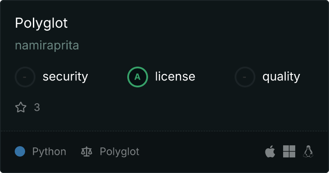This screenshot has height=173, width=329.
Task: Click the blue Python language color dot
Action: (20, 151)
